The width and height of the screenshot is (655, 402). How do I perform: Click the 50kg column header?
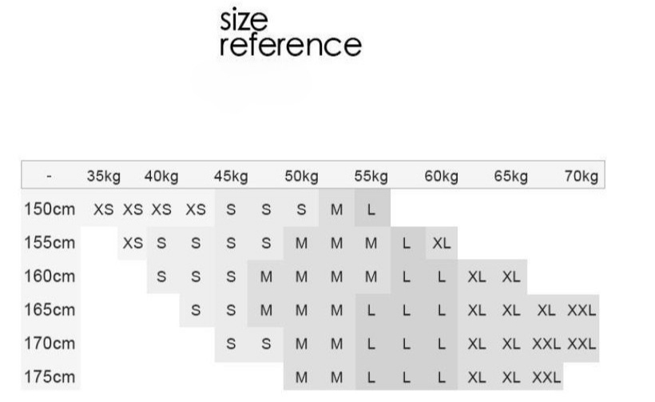[301, 176]
